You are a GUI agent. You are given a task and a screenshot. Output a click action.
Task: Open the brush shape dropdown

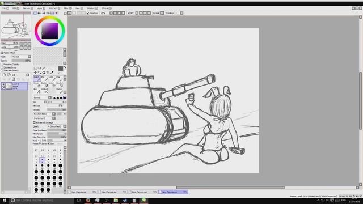(x=44, y=114)
